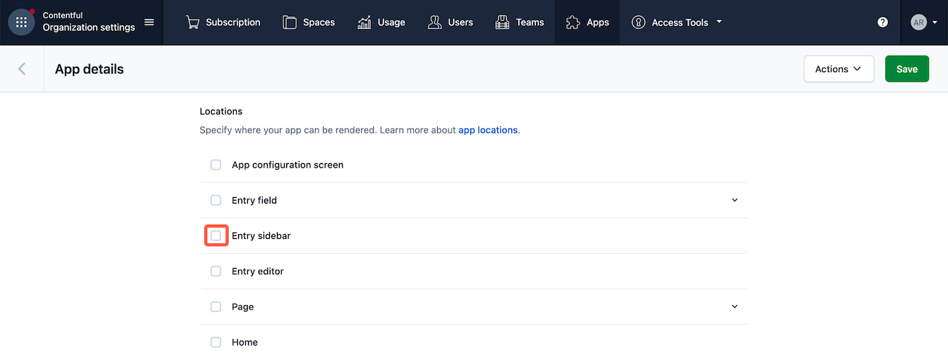The width and height of the screenshot is (948, 359).
Task: Open the help question mark icon
Action: pos(882,23)
